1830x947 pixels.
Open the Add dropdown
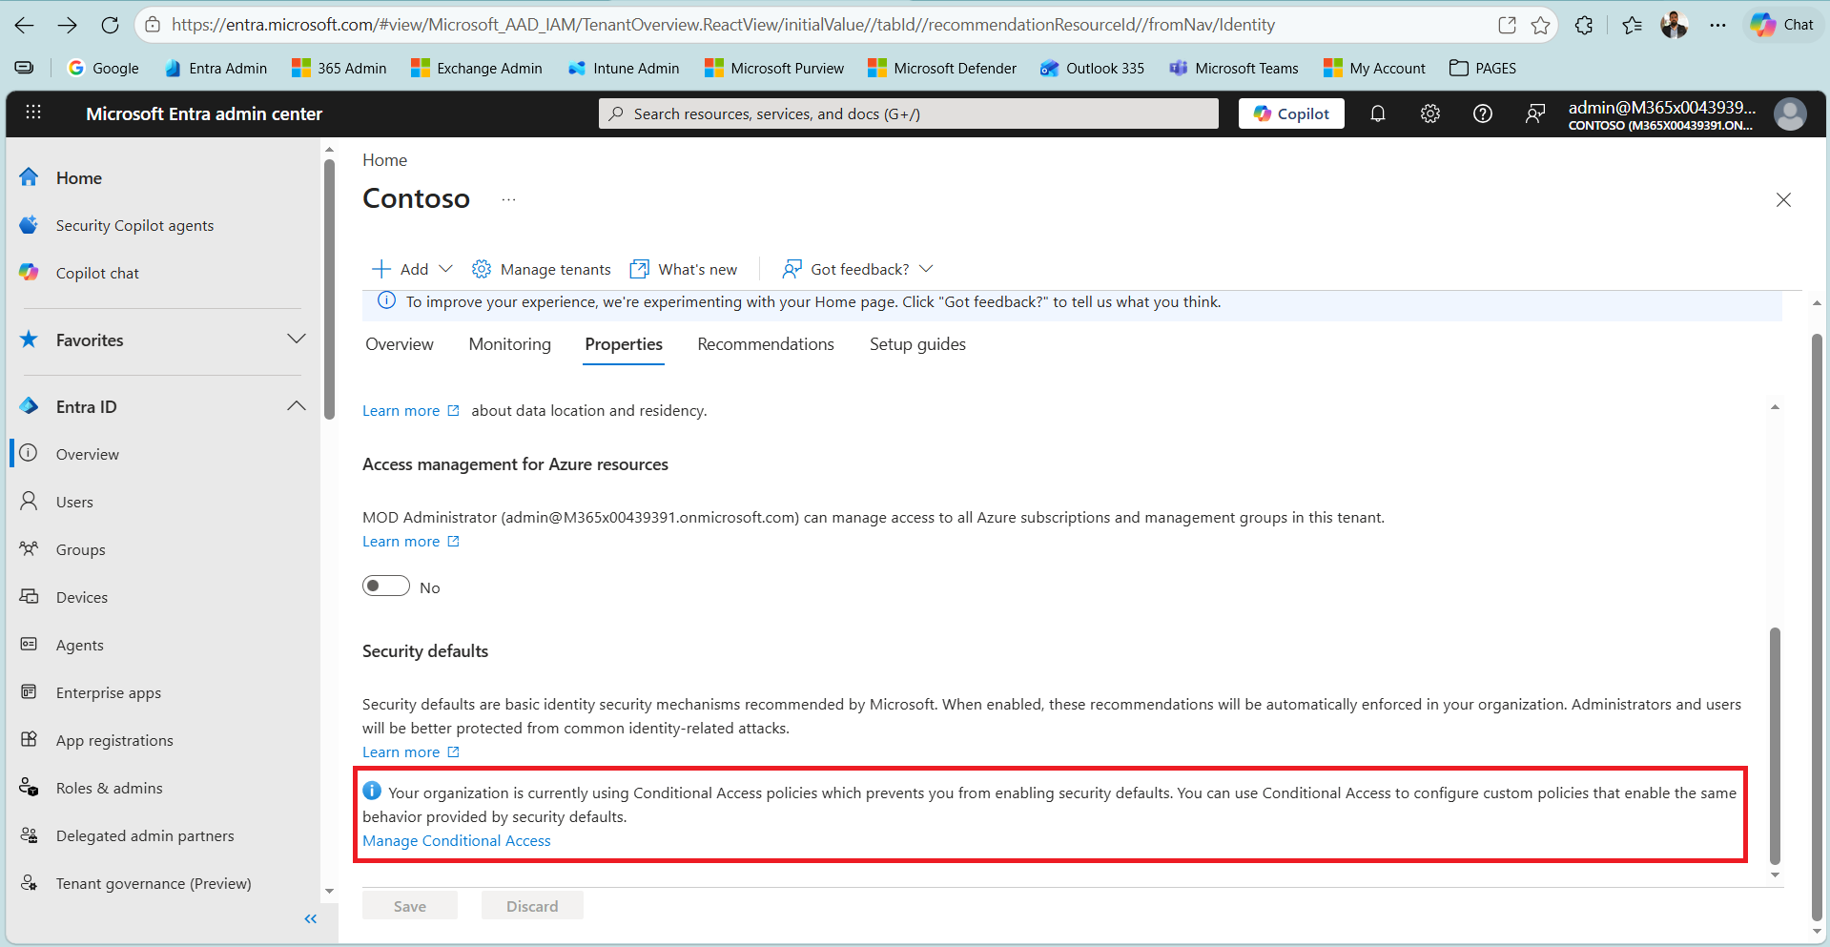point(412,269)
